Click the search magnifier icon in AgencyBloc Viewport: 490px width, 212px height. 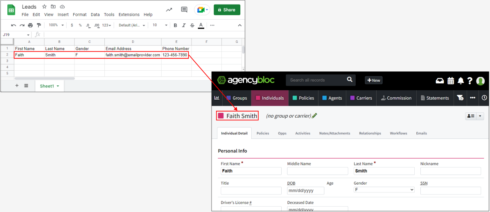click(x=350, y=80)
